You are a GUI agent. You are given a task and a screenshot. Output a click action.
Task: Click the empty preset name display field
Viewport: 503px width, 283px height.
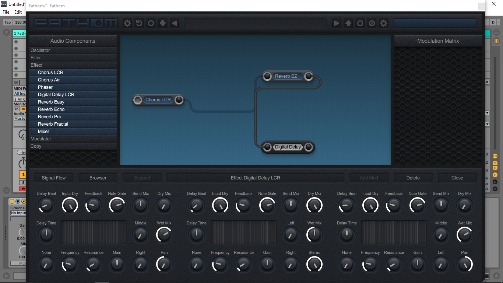click(256, 23)
